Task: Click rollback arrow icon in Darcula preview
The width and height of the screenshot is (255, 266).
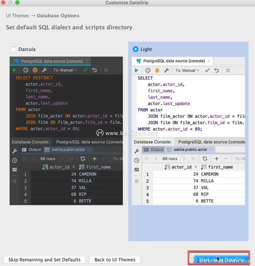Action: 94,70
